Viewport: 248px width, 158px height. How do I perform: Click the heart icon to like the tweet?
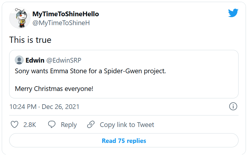pyautogui.click(x=15, y=125)
